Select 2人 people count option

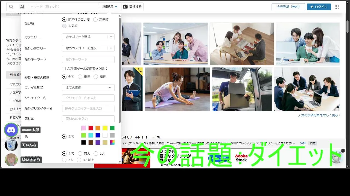(64, 160)
